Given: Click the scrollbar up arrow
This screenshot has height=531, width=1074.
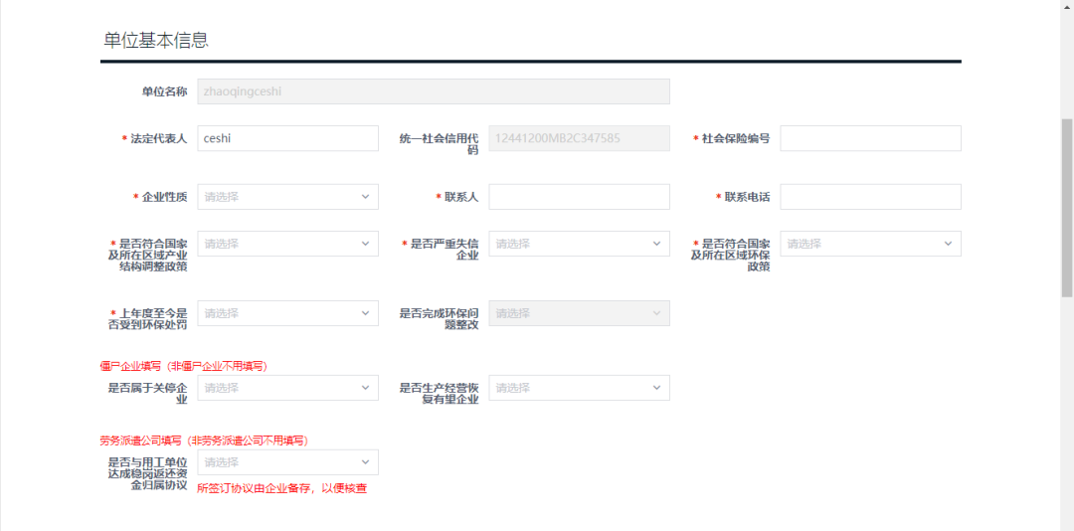Looking at the screenshot, I should click(1067, 6).
